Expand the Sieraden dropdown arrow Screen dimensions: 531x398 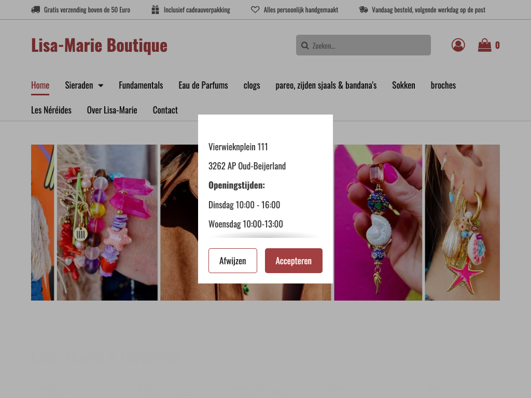[x=101, y=86]
